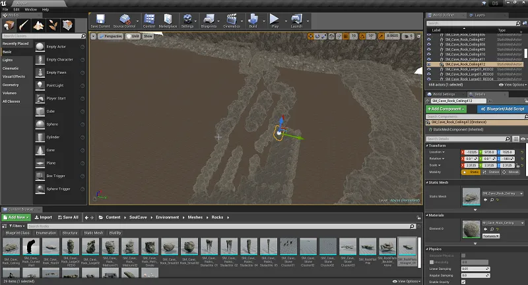This screenshot has width=528, height=285.
Task: Toggle world/local coordinate space icon
Action: [332, 36]
